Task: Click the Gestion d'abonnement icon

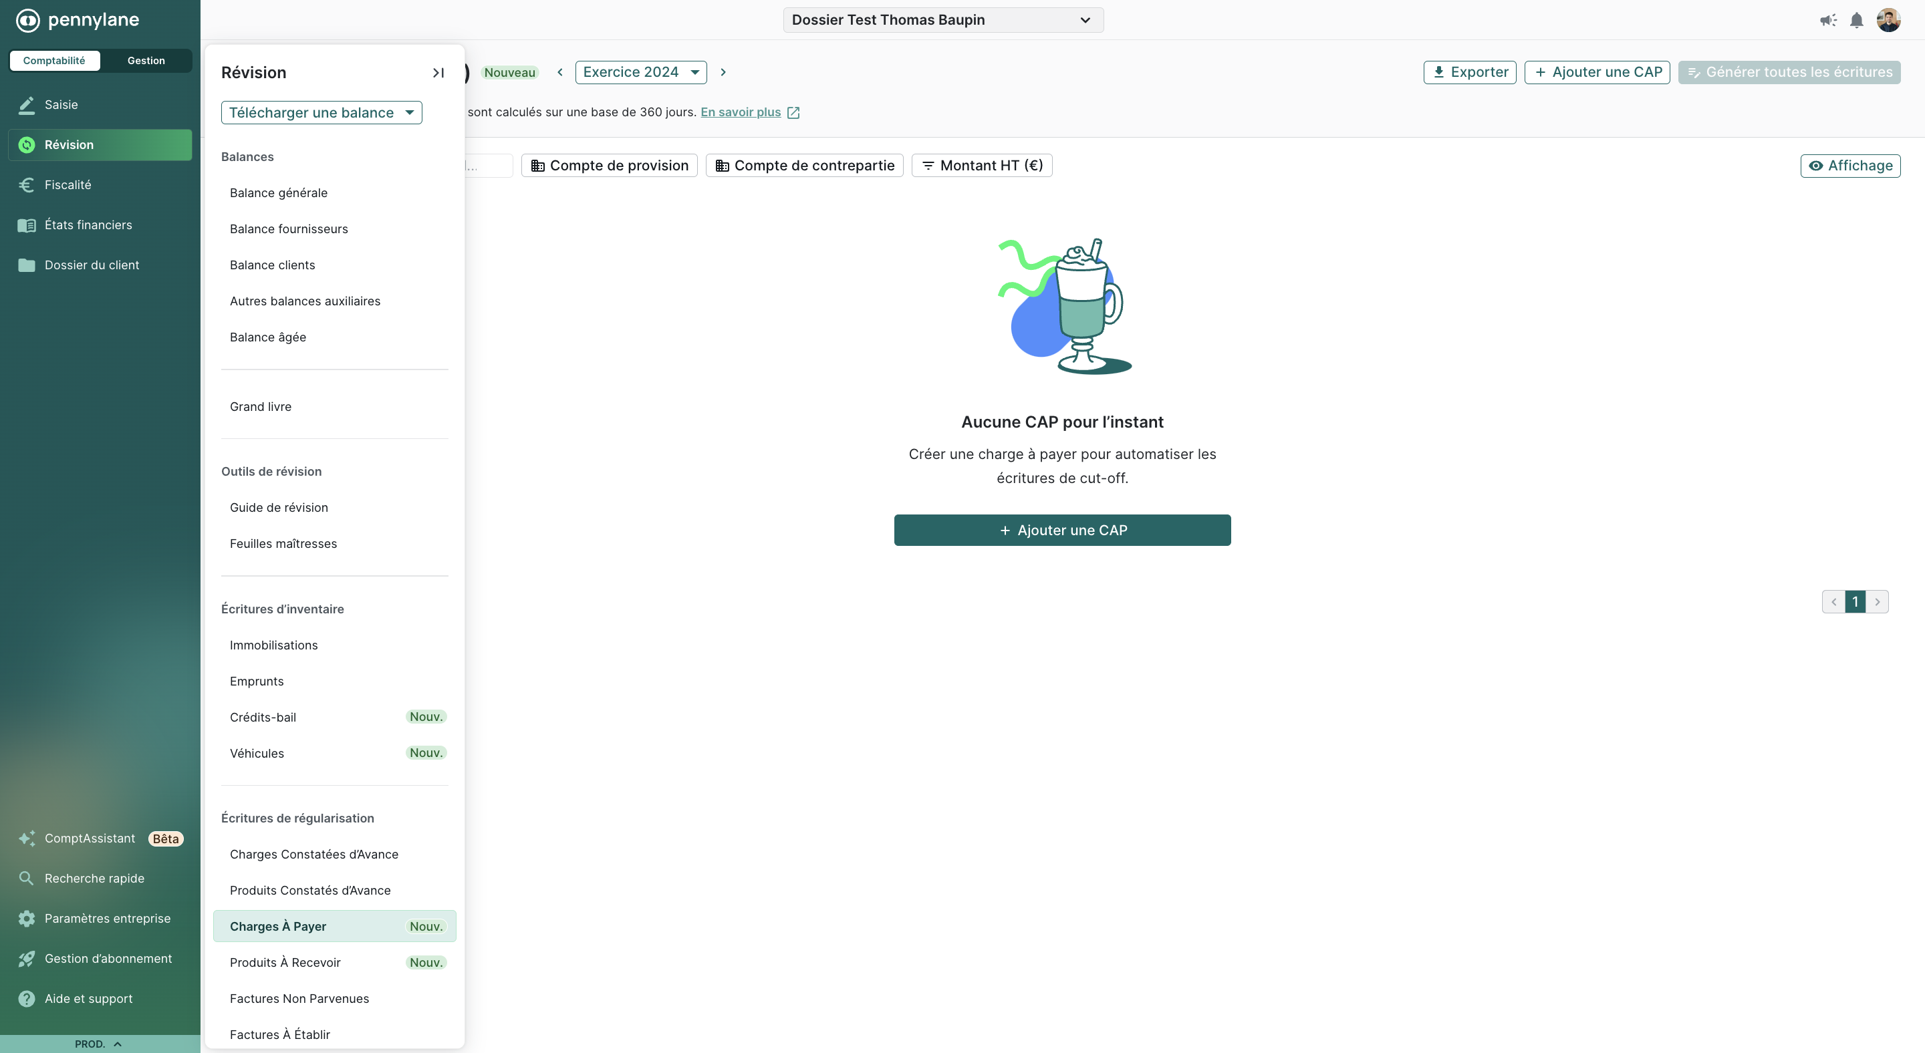Action: pyautogui.click(x=27, y=959)
